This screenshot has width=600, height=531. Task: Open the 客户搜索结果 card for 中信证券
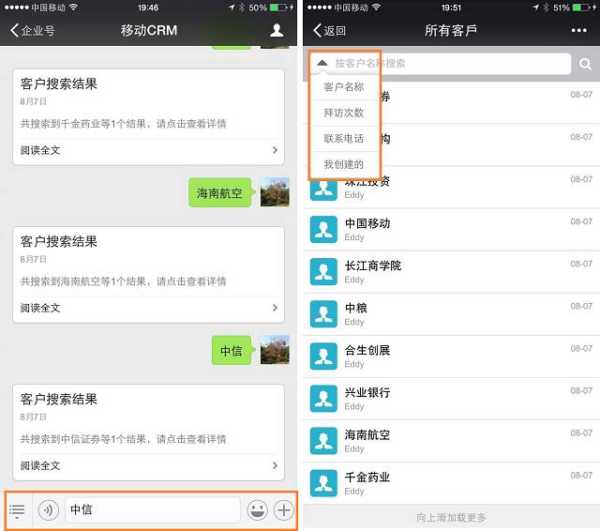(x=148, y=432)
